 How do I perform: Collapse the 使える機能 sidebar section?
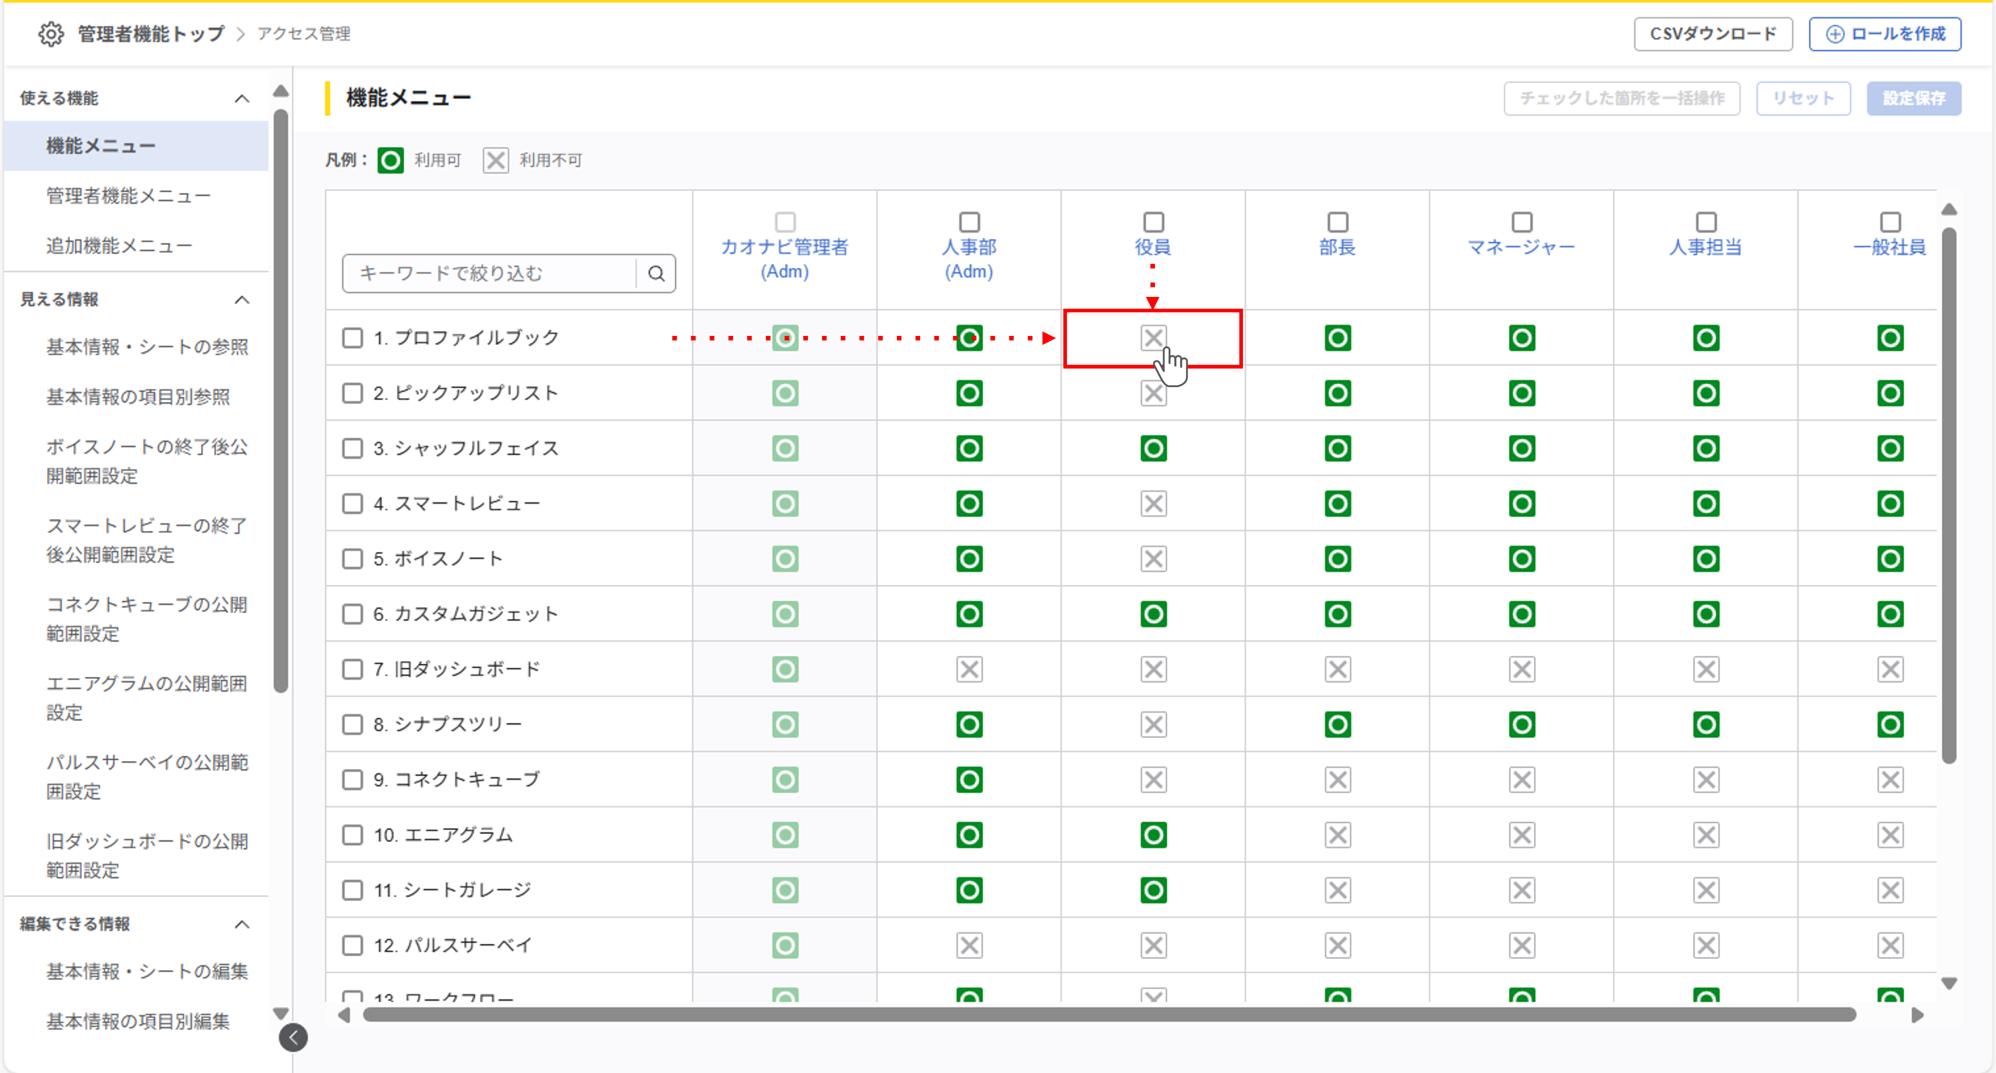click(242, 98)
